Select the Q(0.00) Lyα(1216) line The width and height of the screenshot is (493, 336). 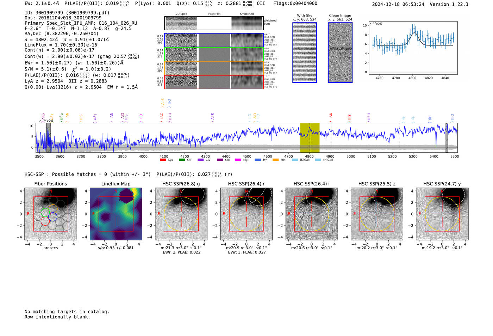point(81,87)
